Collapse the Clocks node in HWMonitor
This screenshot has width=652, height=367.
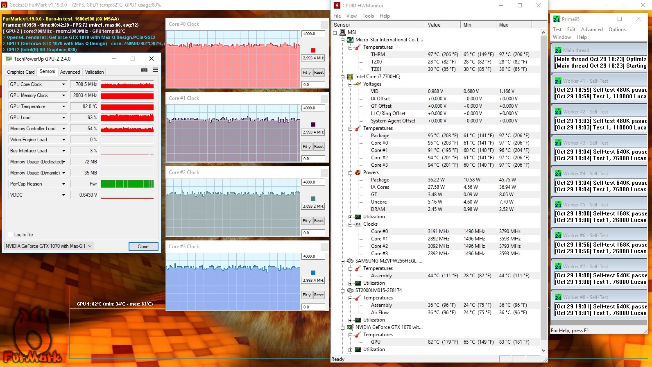[351, 224]
